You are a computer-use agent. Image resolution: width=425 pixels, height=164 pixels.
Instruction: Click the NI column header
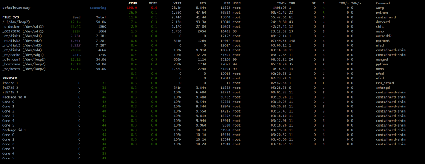(314, 3)
